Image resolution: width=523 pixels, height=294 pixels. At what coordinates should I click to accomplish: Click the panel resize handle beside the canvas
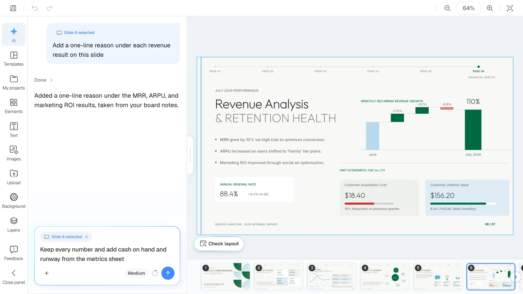pos(190,155)
